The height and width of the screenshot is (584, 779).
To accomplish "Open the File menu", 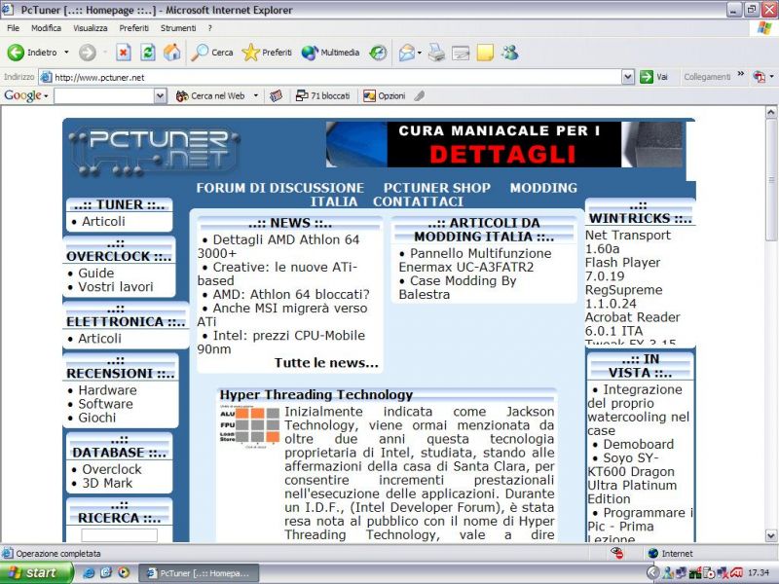I will coord(13,28).
